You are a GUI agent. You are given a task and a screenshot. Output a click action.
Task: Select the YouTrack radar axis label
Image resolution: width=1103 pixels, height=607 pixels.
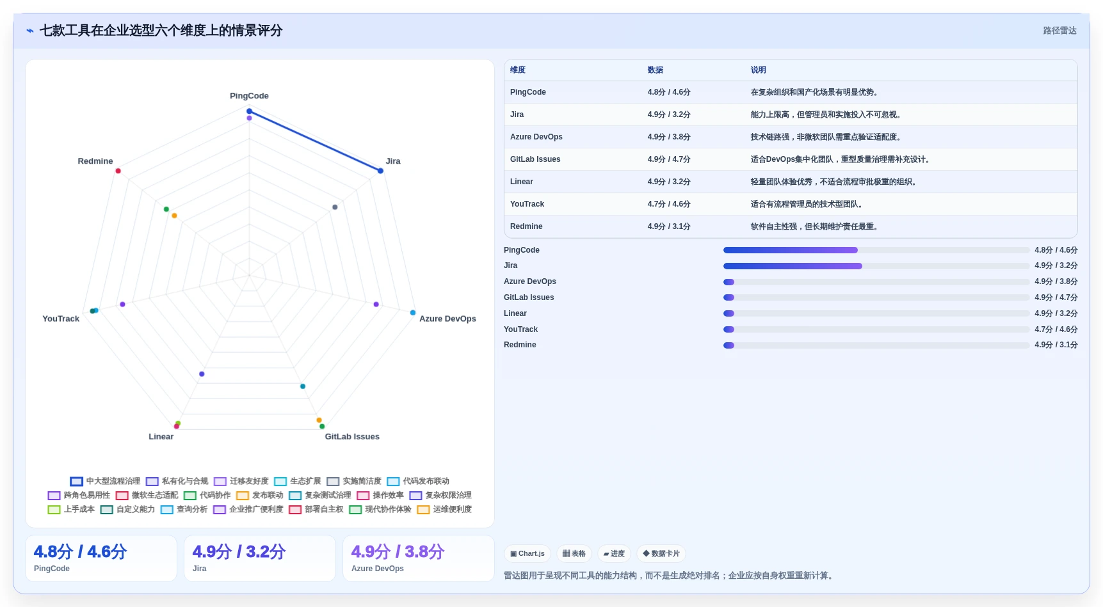point(61,319)
